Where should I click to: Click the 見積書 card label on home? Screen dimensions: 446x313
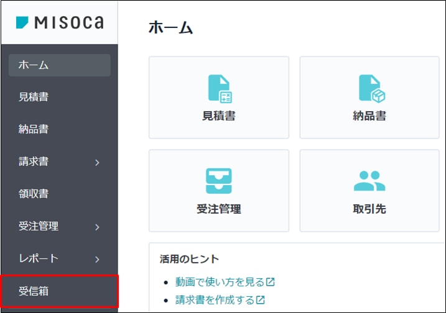click(x=219, y=116)
